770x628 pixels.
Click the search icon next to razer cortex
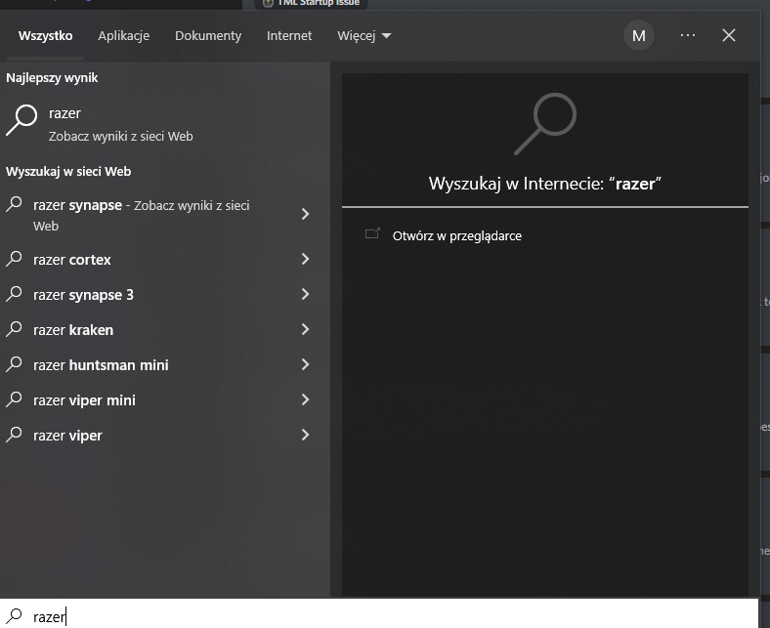coord(15,258)
